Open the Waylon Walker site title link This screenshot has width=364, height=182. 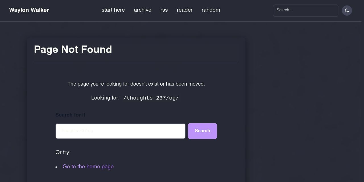[29, 10]
